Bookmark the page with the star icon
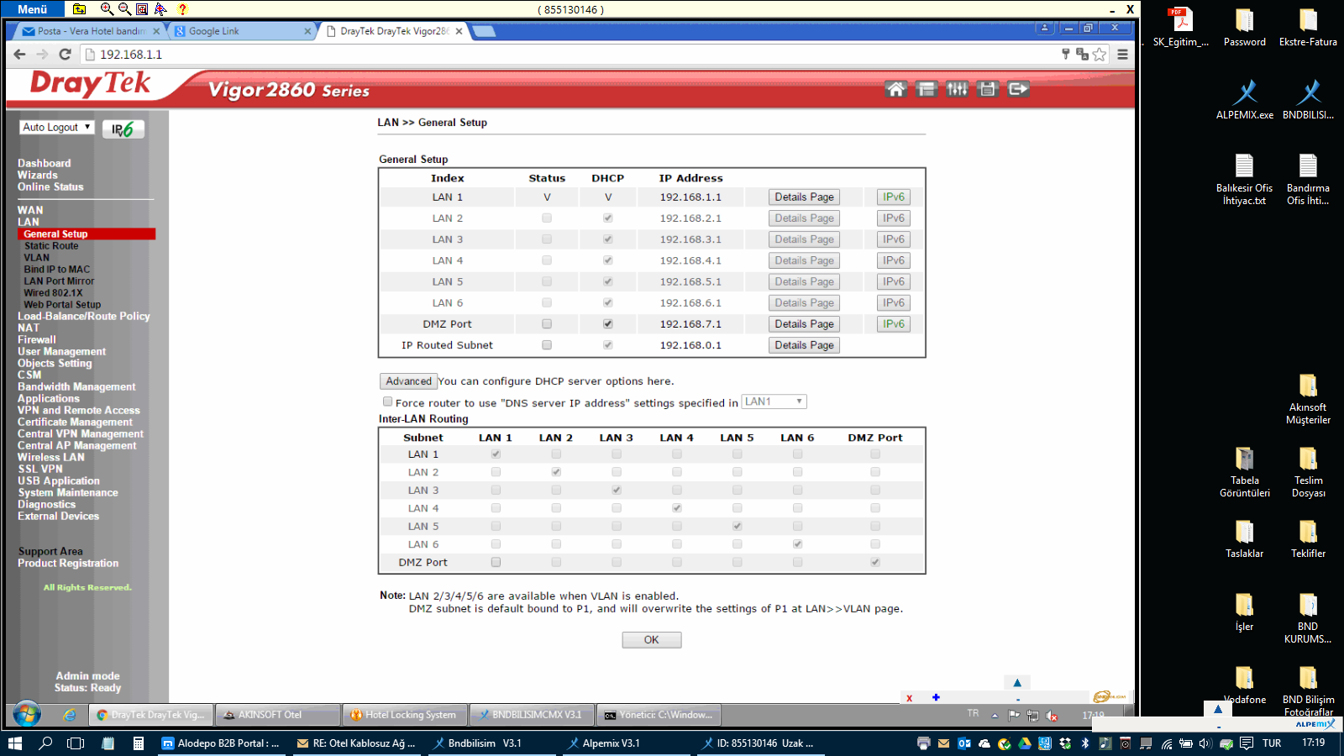1344x756 pixels. click(x=1100, y=55)
